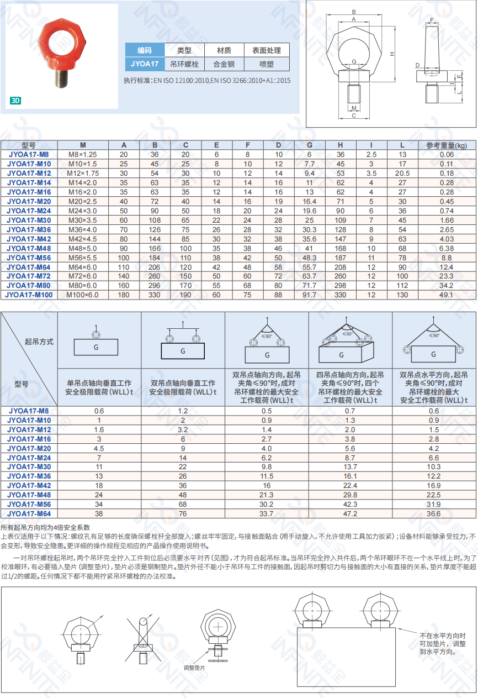Viewport: 478px width, 698px height.
Task: Click the 16.9 load value cell
Action: click(x=434, y=485)
